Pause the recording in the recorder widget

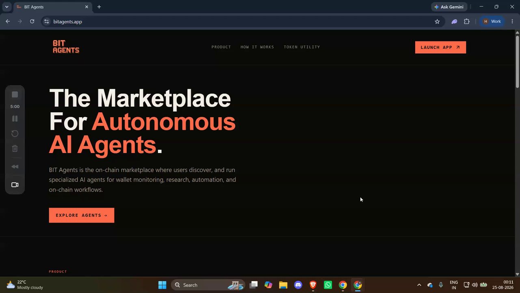[x=15, y=118]
